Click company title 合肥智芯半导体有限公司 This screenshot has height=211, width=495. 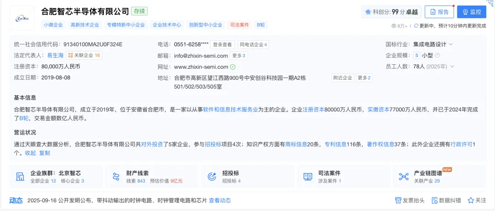click(x=85, y=11)
